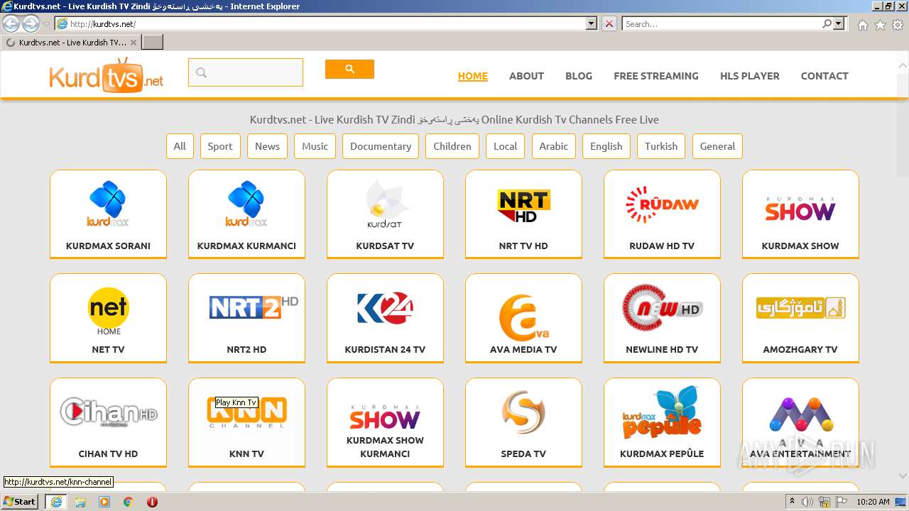
Task: Open the BLOG navigation item
Action: (579, 76)
